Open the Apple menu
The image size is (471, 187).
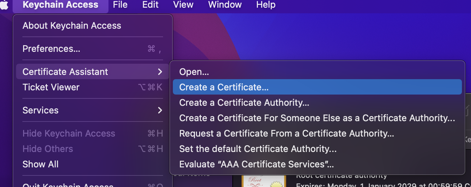[4, 5]
